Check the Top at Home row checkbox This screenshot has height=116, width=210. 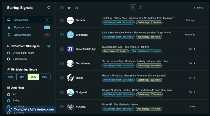[62, 63]
